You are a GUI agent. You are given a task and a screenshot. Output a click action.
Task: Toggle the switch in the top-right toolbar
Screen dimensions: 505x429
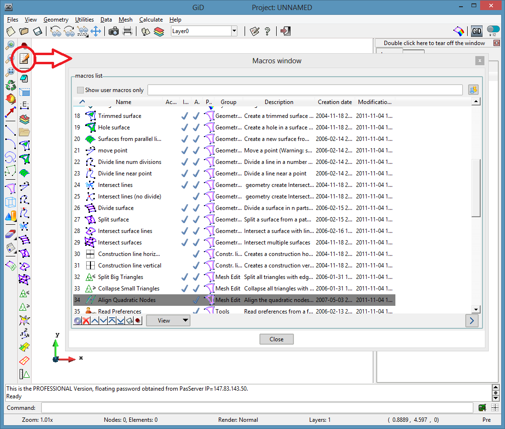click(493, 30)
